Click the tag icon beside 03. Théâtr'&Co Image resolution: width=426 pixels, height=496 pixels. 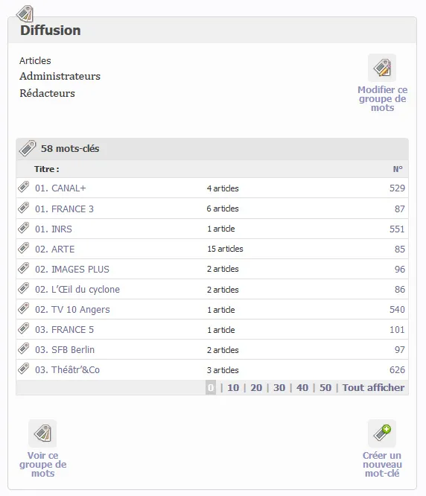pos(24,369)
